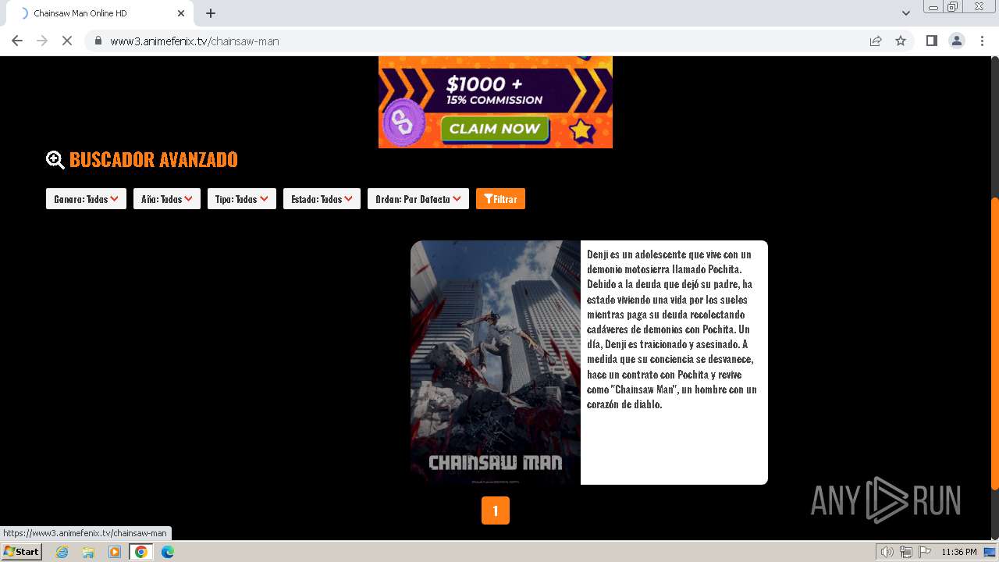Image resolution: width=999 pixels, height=562 pixels.
Task: Open Chrome three-dot menu
Action: click(983, 41)
